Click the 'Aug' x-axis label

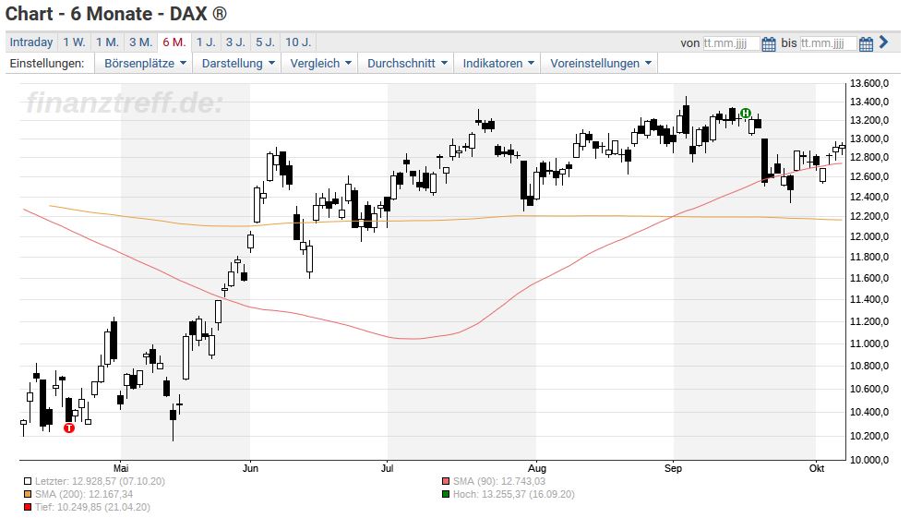[x=537, y=468]
